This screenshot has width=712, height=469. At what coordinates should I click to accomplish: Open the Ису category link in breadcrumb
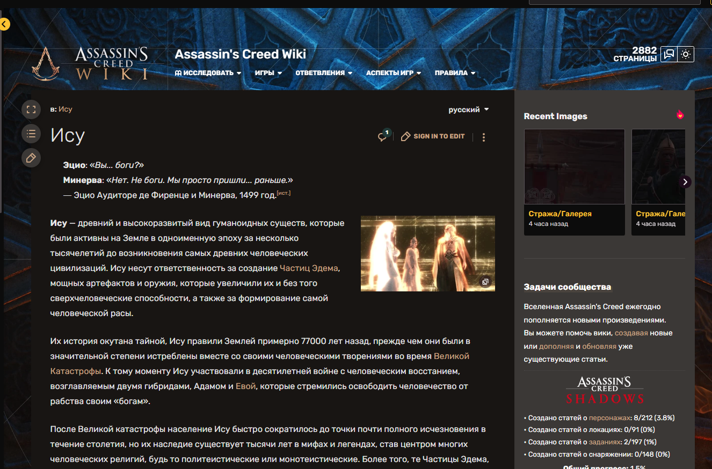point(66,109)
